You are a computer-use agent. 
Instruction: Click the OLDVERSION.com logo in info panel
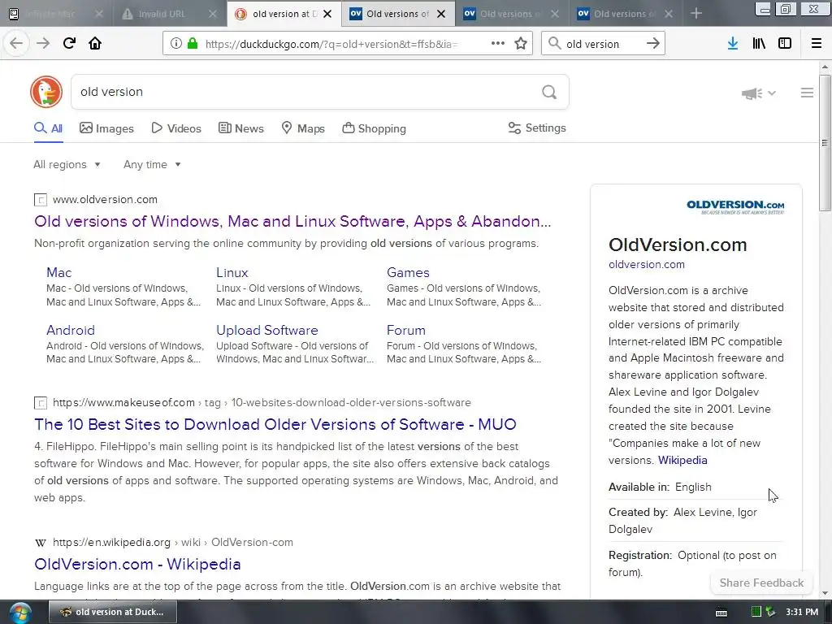[735, 206]
